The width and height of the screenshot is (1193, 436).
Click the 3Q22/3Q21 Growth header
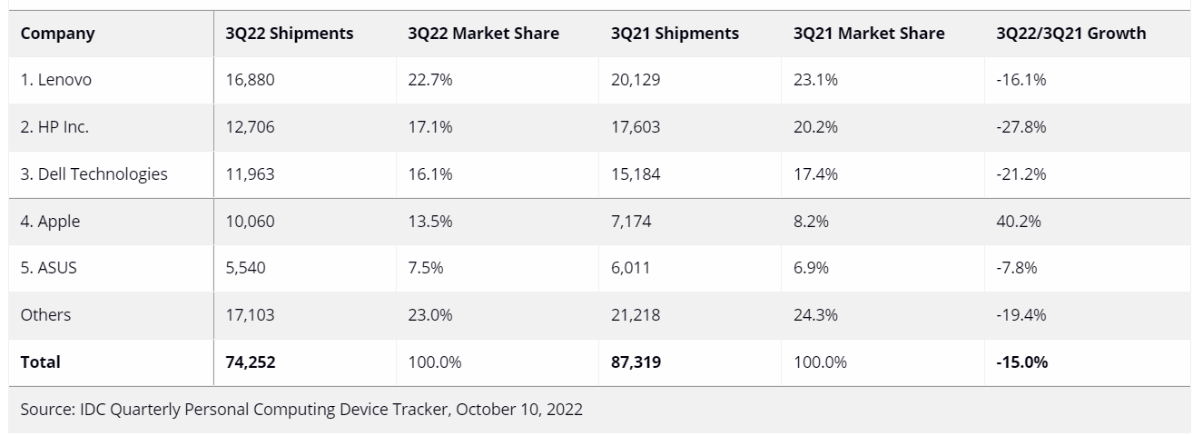tap(1070, 34)
